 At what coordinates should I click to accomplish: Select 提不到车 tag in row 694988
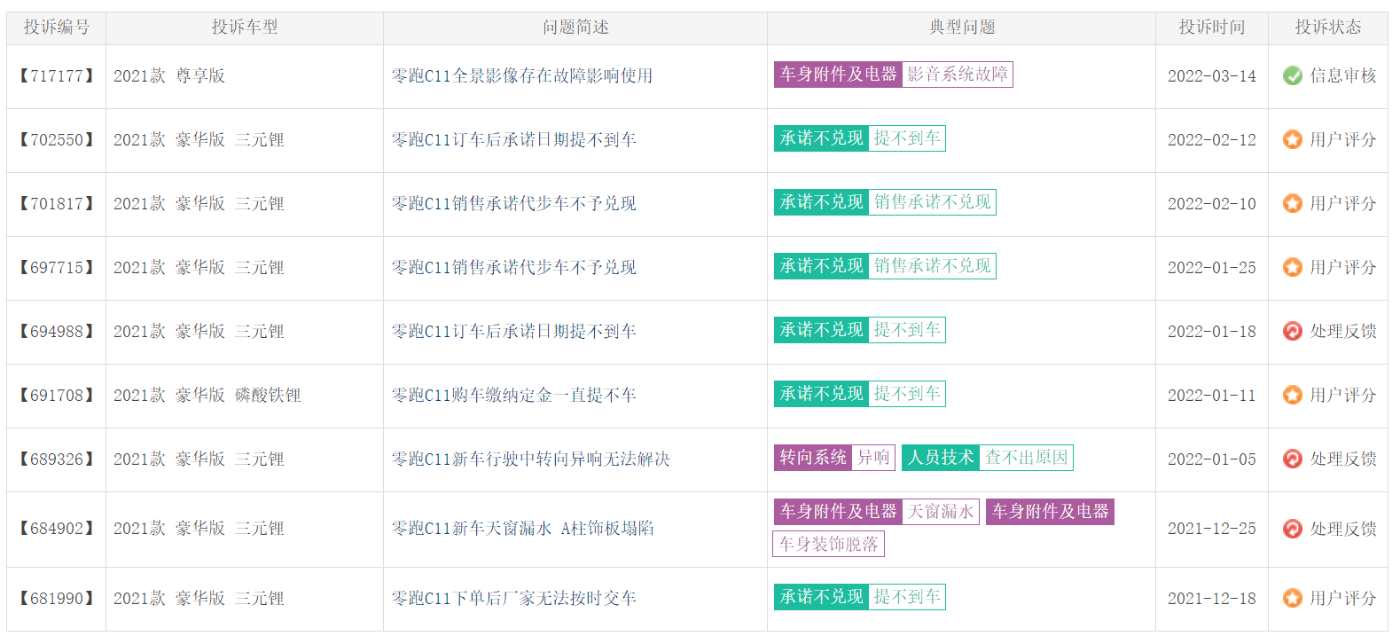coord(907,330)
